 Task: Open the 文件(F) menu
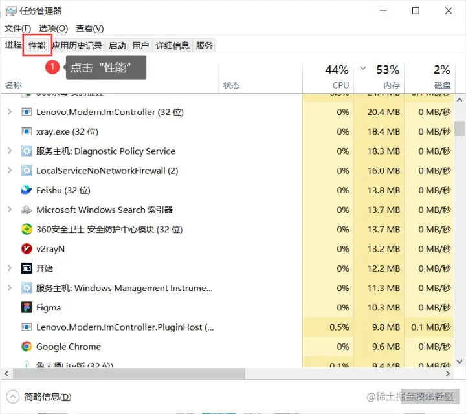point(17,28)
